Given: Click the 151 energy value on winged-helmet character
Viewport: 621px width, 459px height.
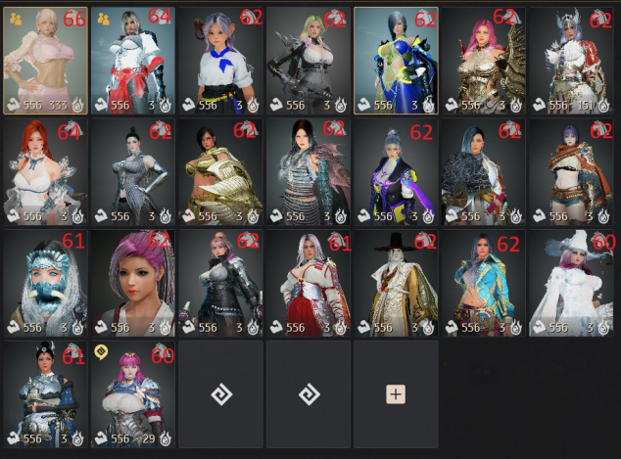Looking at the screenshot, I should click(585, 106).
